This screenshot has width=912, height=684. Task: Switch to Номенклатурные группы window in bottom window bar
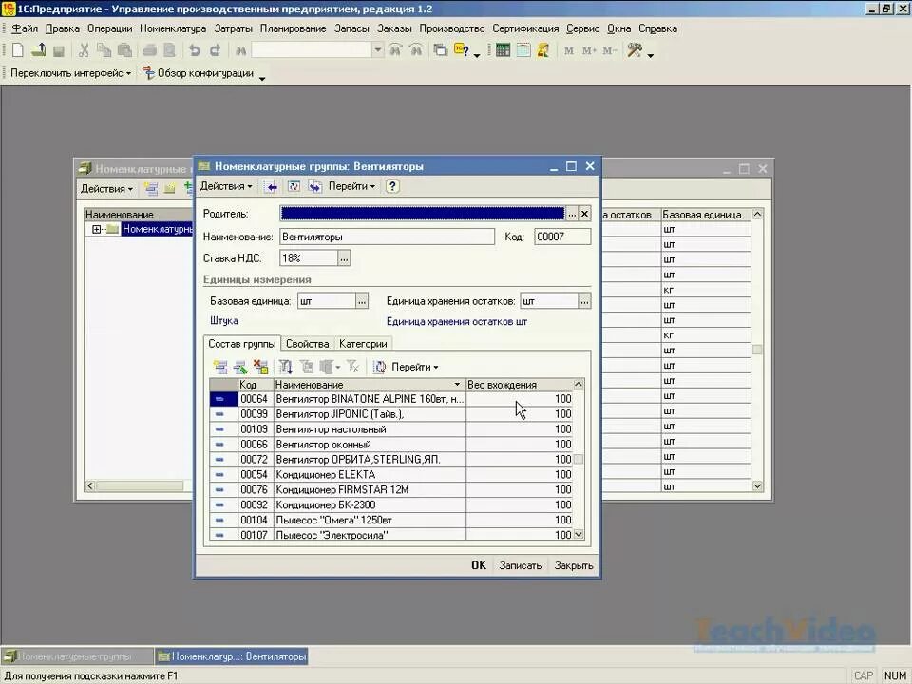click(x=76, y=656)
